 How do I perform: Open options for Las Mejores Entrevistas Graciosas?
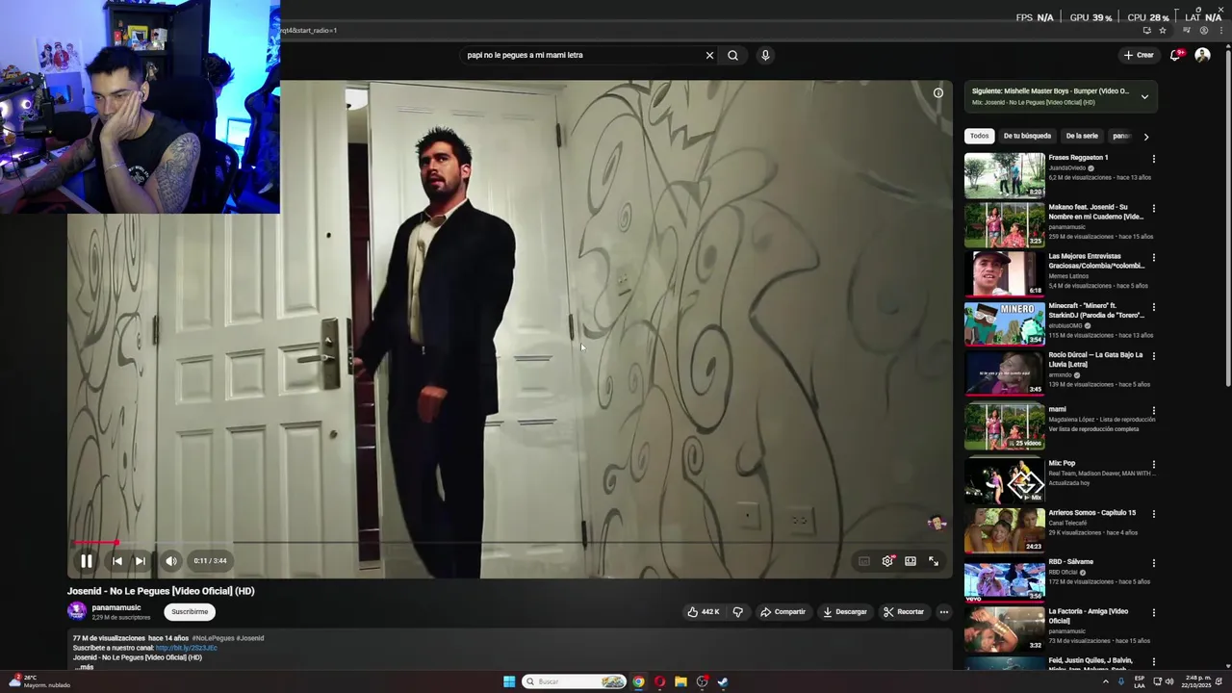pos(1153,258)
